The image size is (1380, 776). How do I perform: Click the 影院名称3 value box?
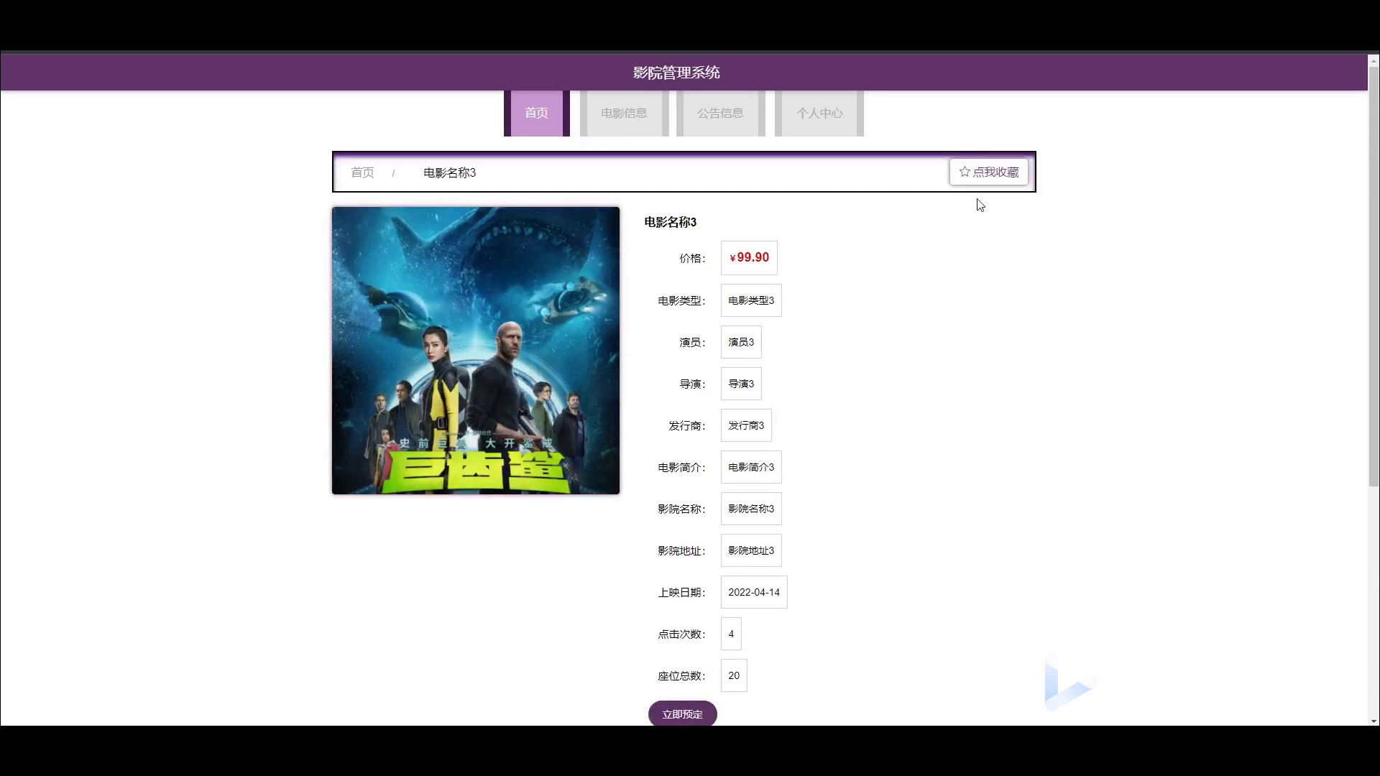pos(751,509)
